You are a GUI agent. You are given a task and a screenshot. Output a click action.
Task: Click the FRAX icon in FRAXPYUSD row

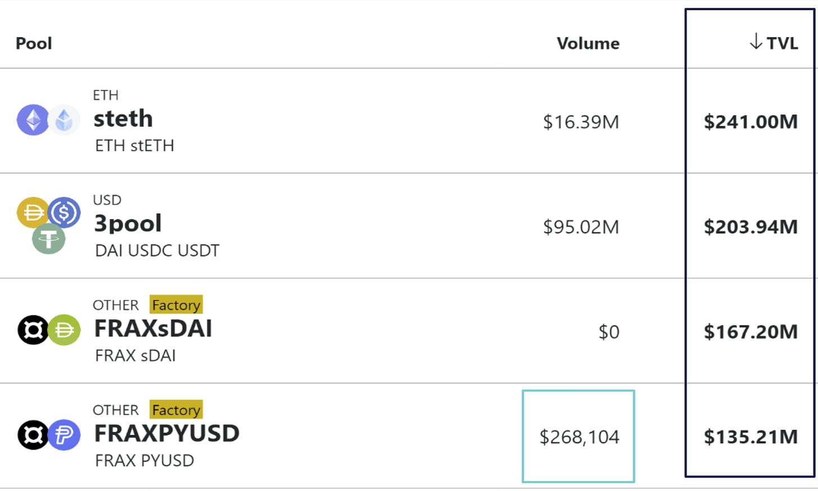[x=33, y=435]
